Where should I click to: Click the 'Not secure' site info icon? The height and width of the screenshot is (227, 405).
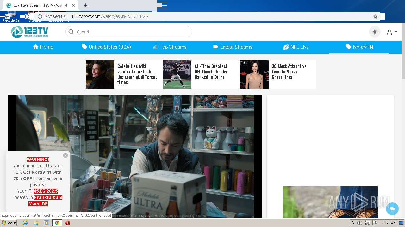point(40,16)
